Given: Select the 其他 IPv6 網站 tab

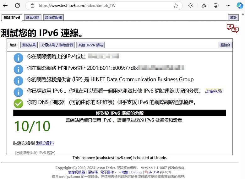Looking at the screenshot, I should 91,45.
